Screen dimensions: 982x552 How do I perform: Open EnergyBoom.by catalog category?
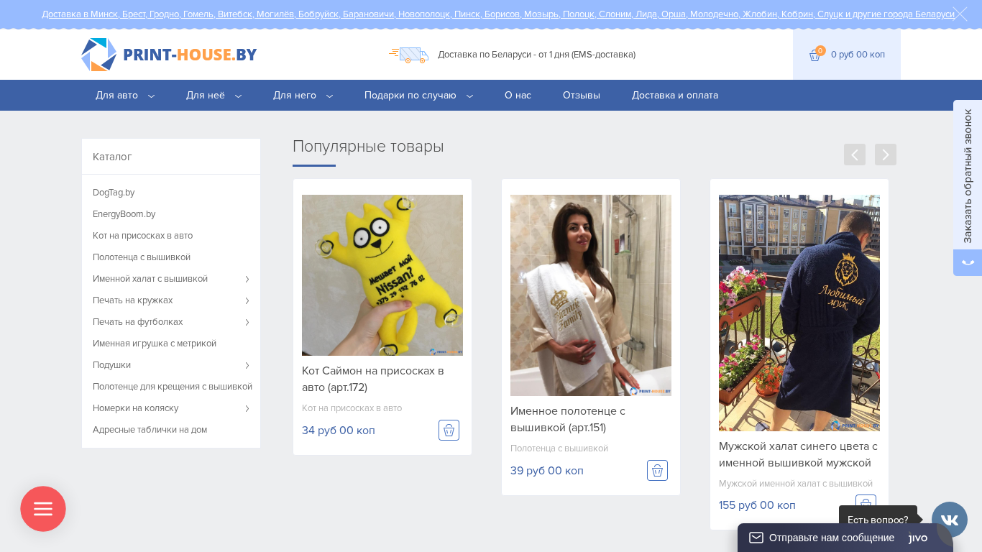coord(124,214)
